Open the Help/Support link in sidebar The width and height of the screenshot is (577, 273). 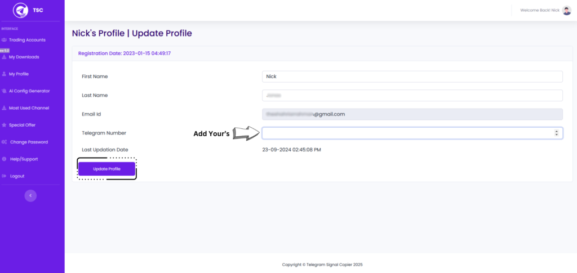tap(24, 159)
